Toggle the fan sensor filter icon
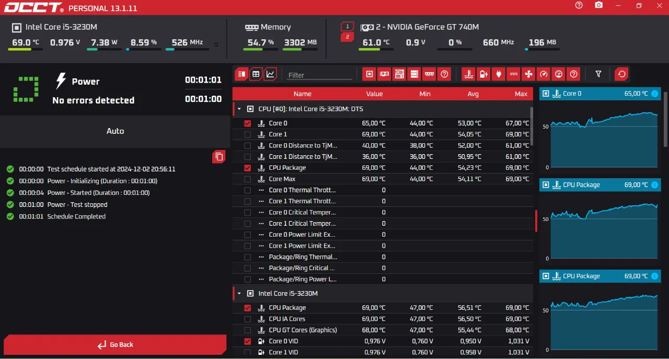Screen dimensions: 669x359 (x=529, y=74)
